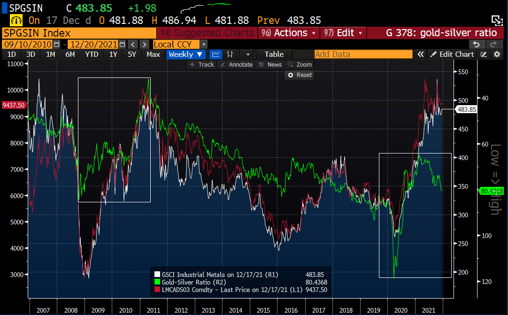Click the 2015 year label on axis
The height and width of the screenshot is (315, 508).
[263, 310]
